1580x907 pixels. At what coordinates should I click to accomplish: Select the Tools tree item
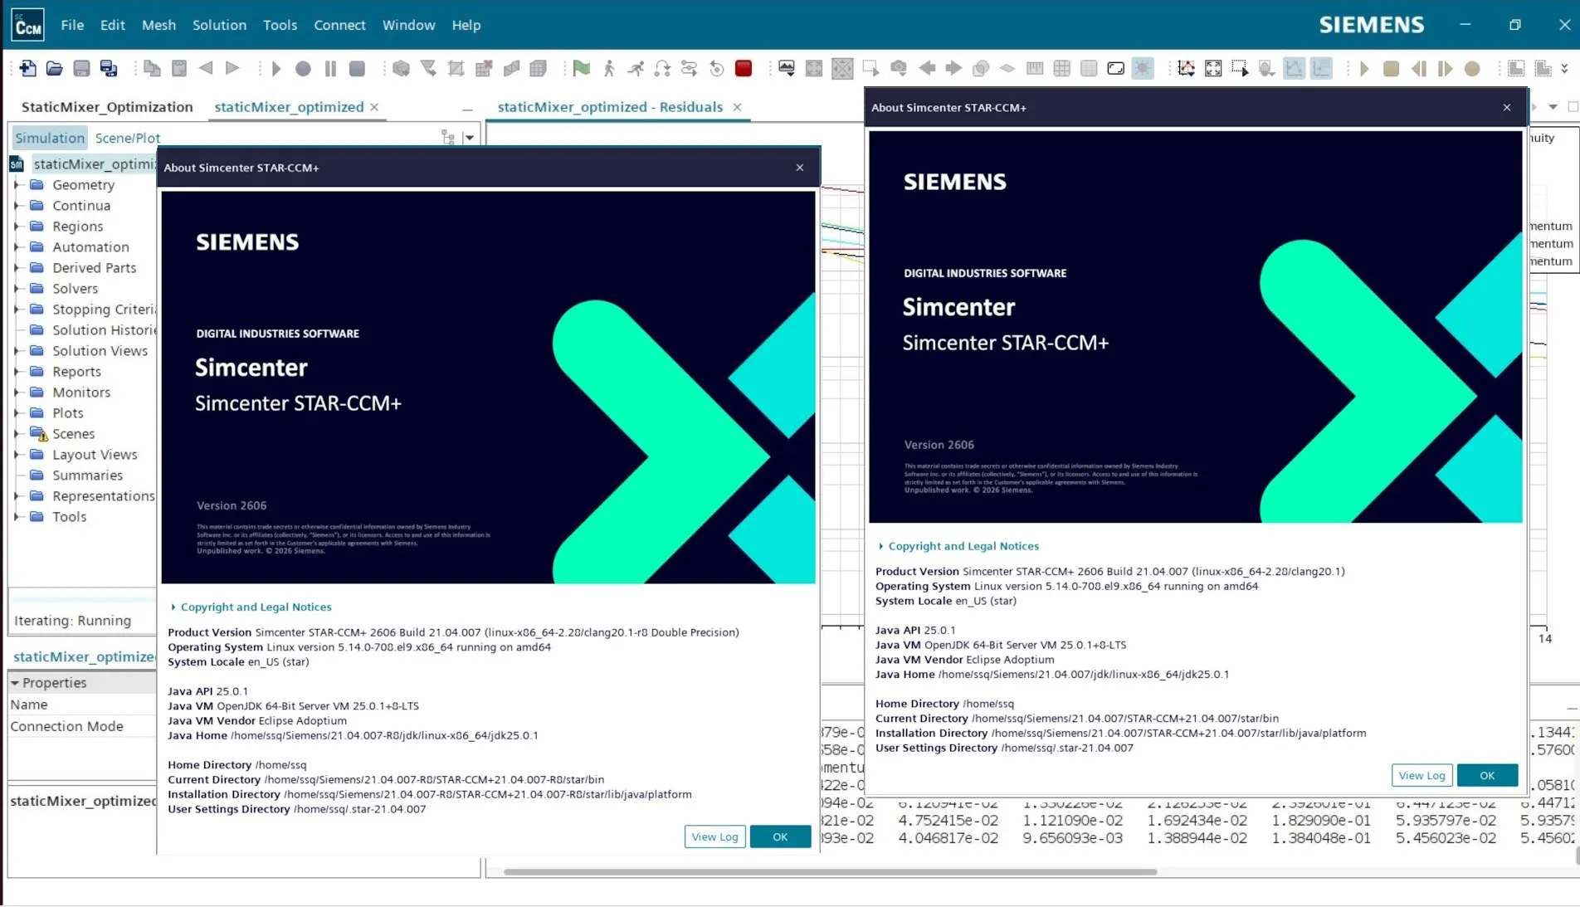[69, 516]
